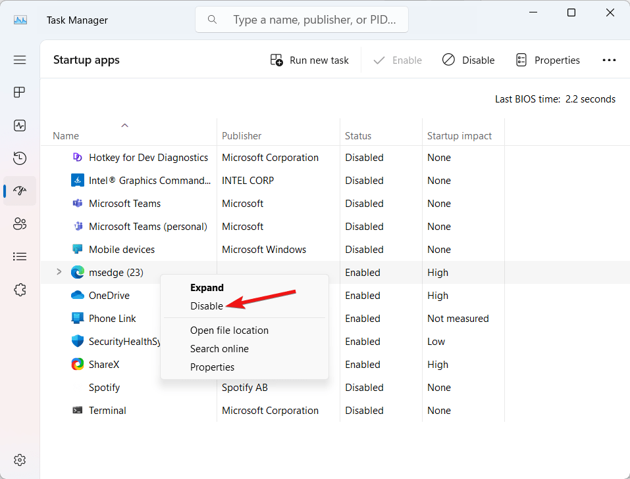The height and width of the screenshot is (479, 630).
Task: Click the Intel Graphics Command icon
Action: pyautogui.click(x=77, y=181)
